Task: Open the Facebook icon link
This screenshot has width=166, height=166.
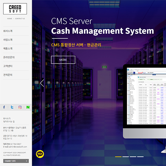Action: click(4, 107)
